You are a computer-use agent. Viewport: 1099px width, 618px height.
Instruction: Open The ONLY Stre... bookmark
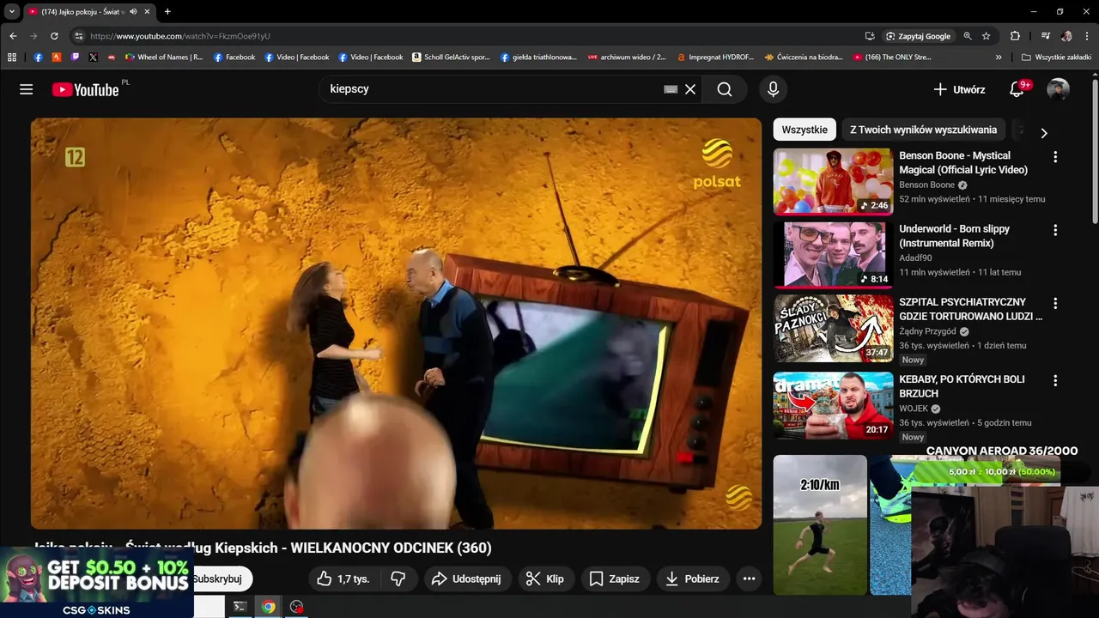tap(892, 58)
